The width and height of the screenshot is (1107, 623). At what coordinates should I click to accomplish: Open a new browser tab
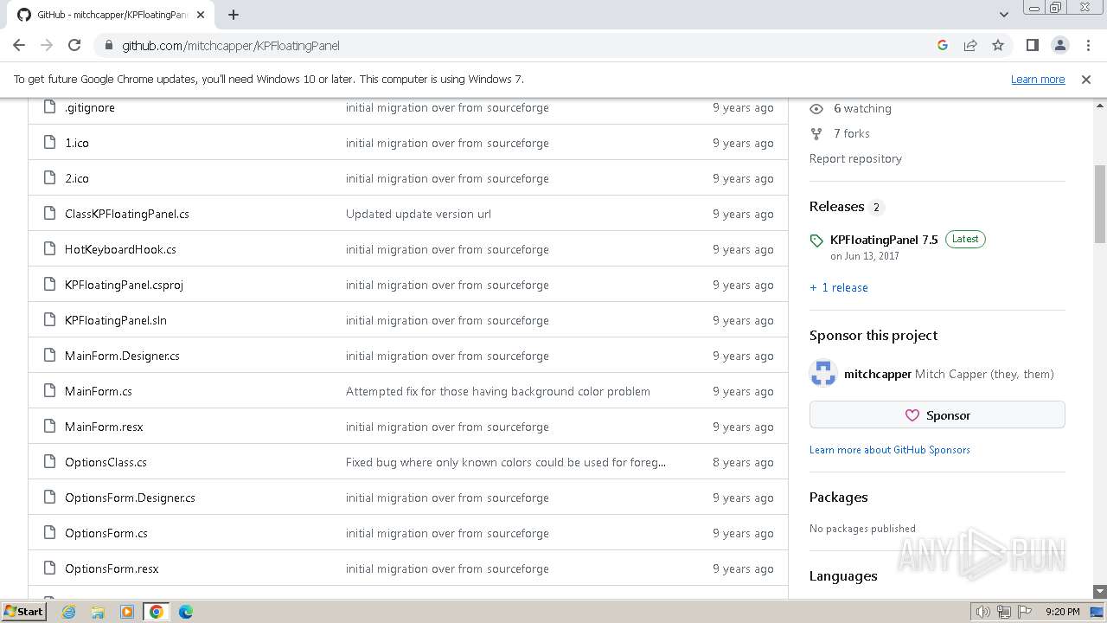point(234,15)
